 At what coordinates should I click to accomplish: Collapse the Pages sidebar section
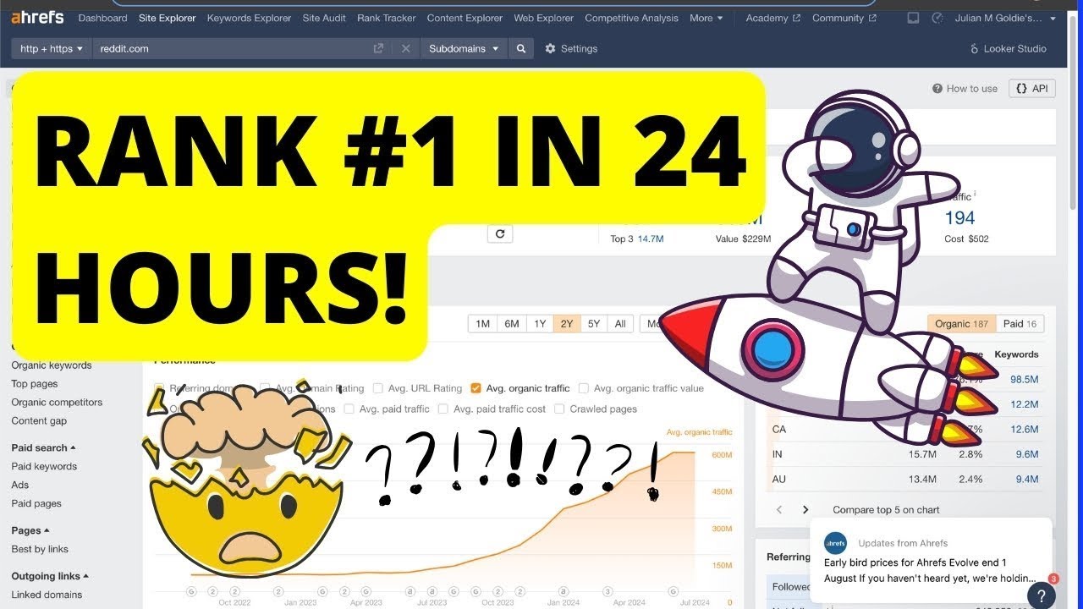point(30,530)
